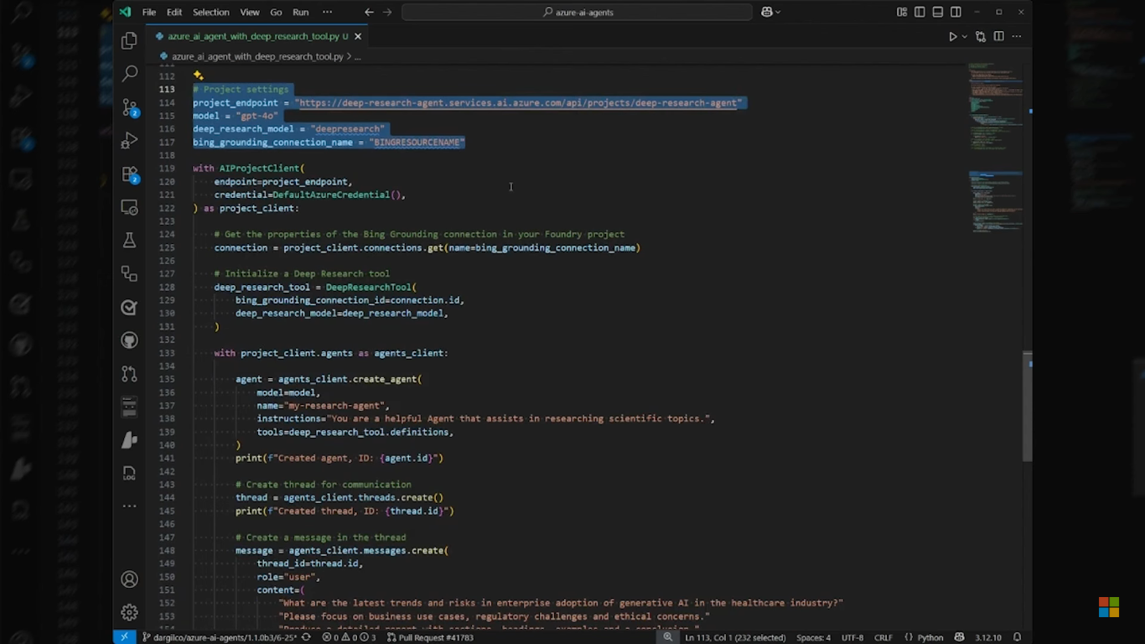Open the Run and Debug view

coord(129,140)
